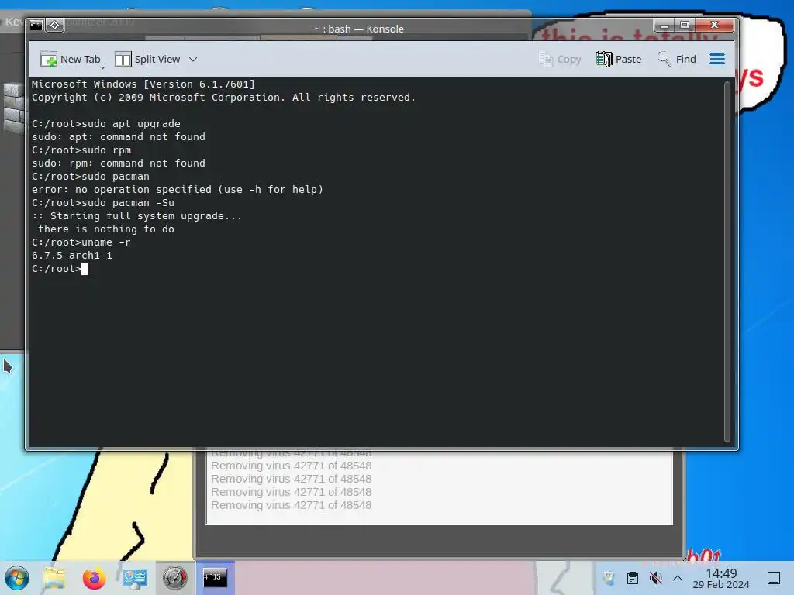This screenshot has width=794, height=595.
Task: Toggle the on-all-desktops pin button in the title bar
Action: coord(55,24)
